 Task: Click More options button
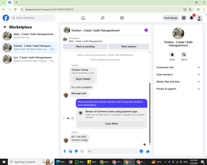click(x=129, y=46)
